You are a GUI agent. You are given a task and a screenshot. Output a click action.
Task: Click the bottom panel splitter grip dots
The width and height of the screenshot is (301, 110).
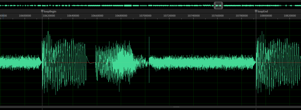pos(176,107)
